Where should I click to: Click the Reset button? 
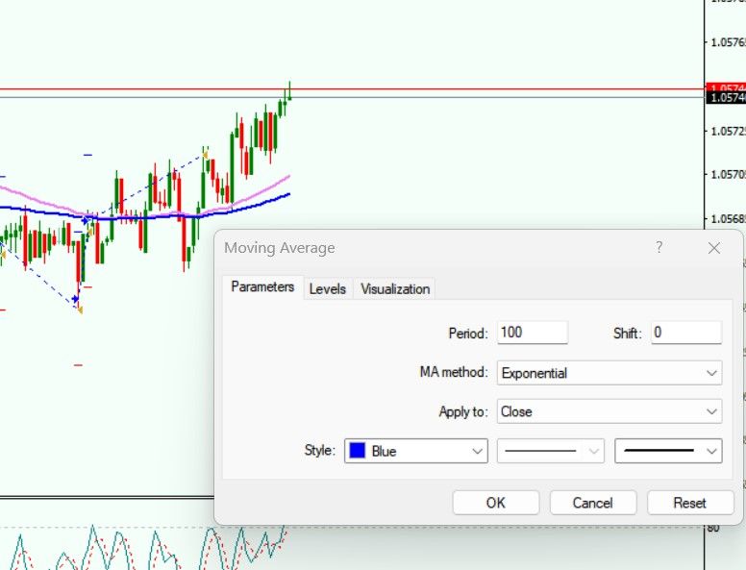point(690,503)
